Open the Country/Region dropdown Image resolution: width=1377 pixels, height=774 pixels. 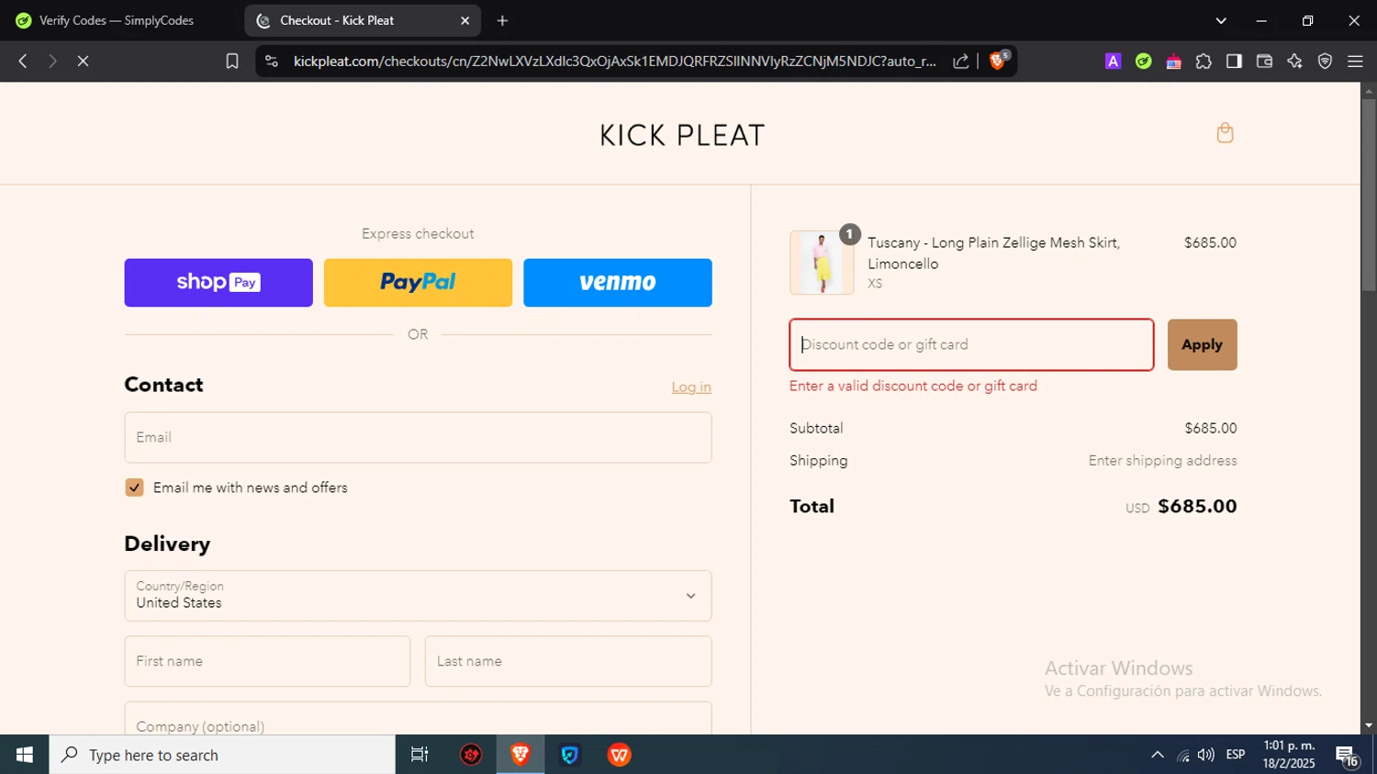[418, 596]
